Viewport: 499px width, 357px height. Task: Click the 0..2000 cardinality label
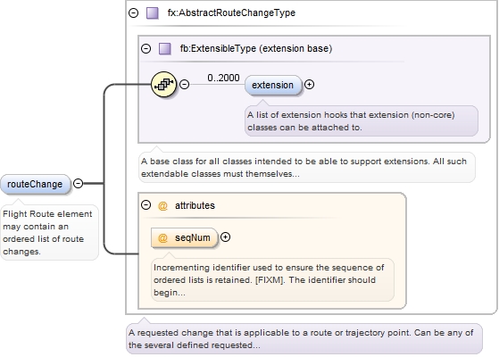point(223,78)
